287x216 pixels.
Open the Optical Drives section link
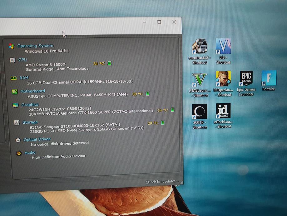tap(37, 139)
